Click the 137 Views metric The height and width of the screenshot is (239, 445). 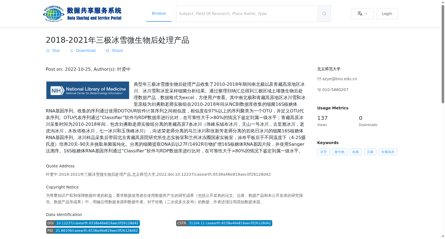point(323,121)
